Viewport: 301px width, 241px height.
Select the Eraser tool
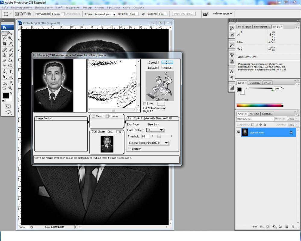pos(5,60)
